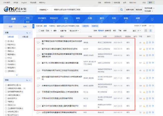Click the 高级检索 button
Screen dimensions: 163x116
(139, 10)
